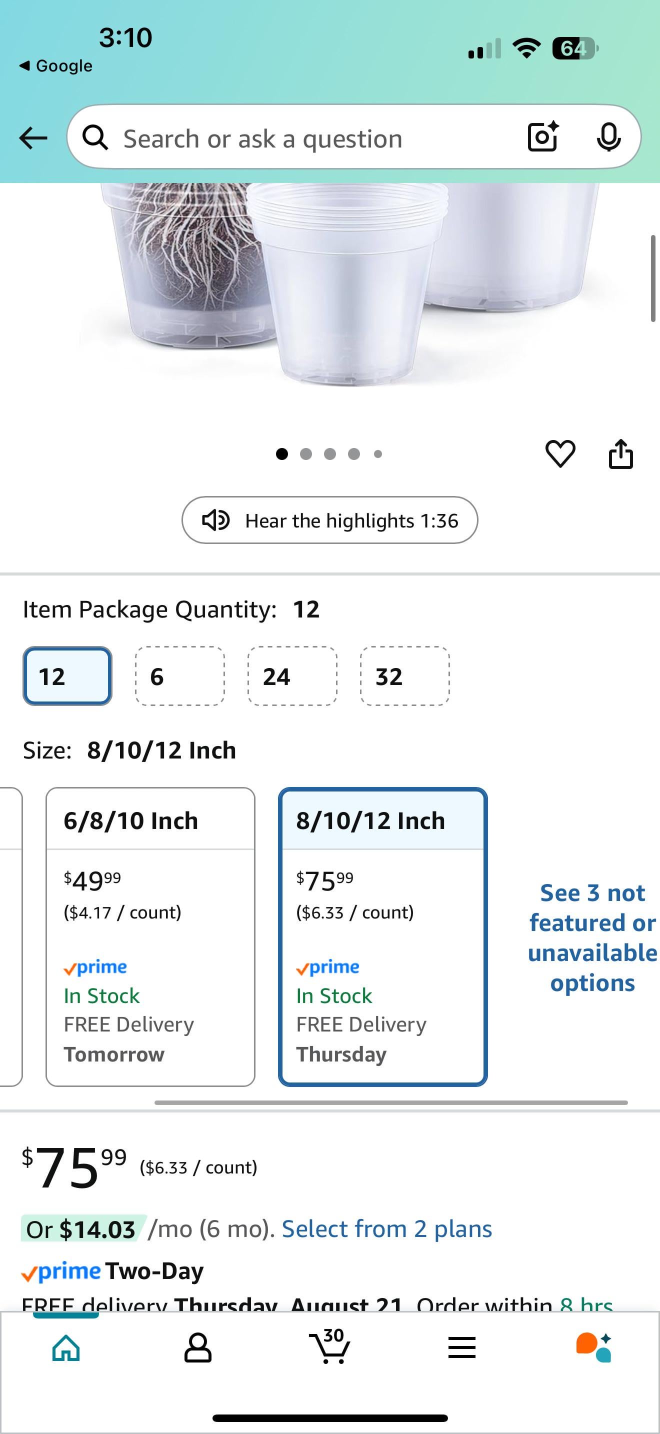The height and width of the screenshot is (1434, 660).
Task: Tap the back arrow beside search bar
Action: [33, 137]
